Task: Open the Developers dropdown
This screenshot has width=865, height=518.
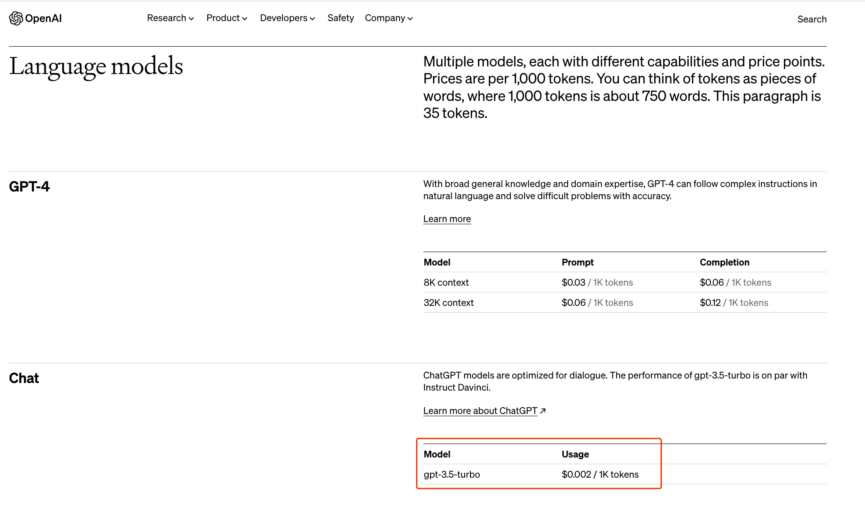Action: [x=287, y=18]
